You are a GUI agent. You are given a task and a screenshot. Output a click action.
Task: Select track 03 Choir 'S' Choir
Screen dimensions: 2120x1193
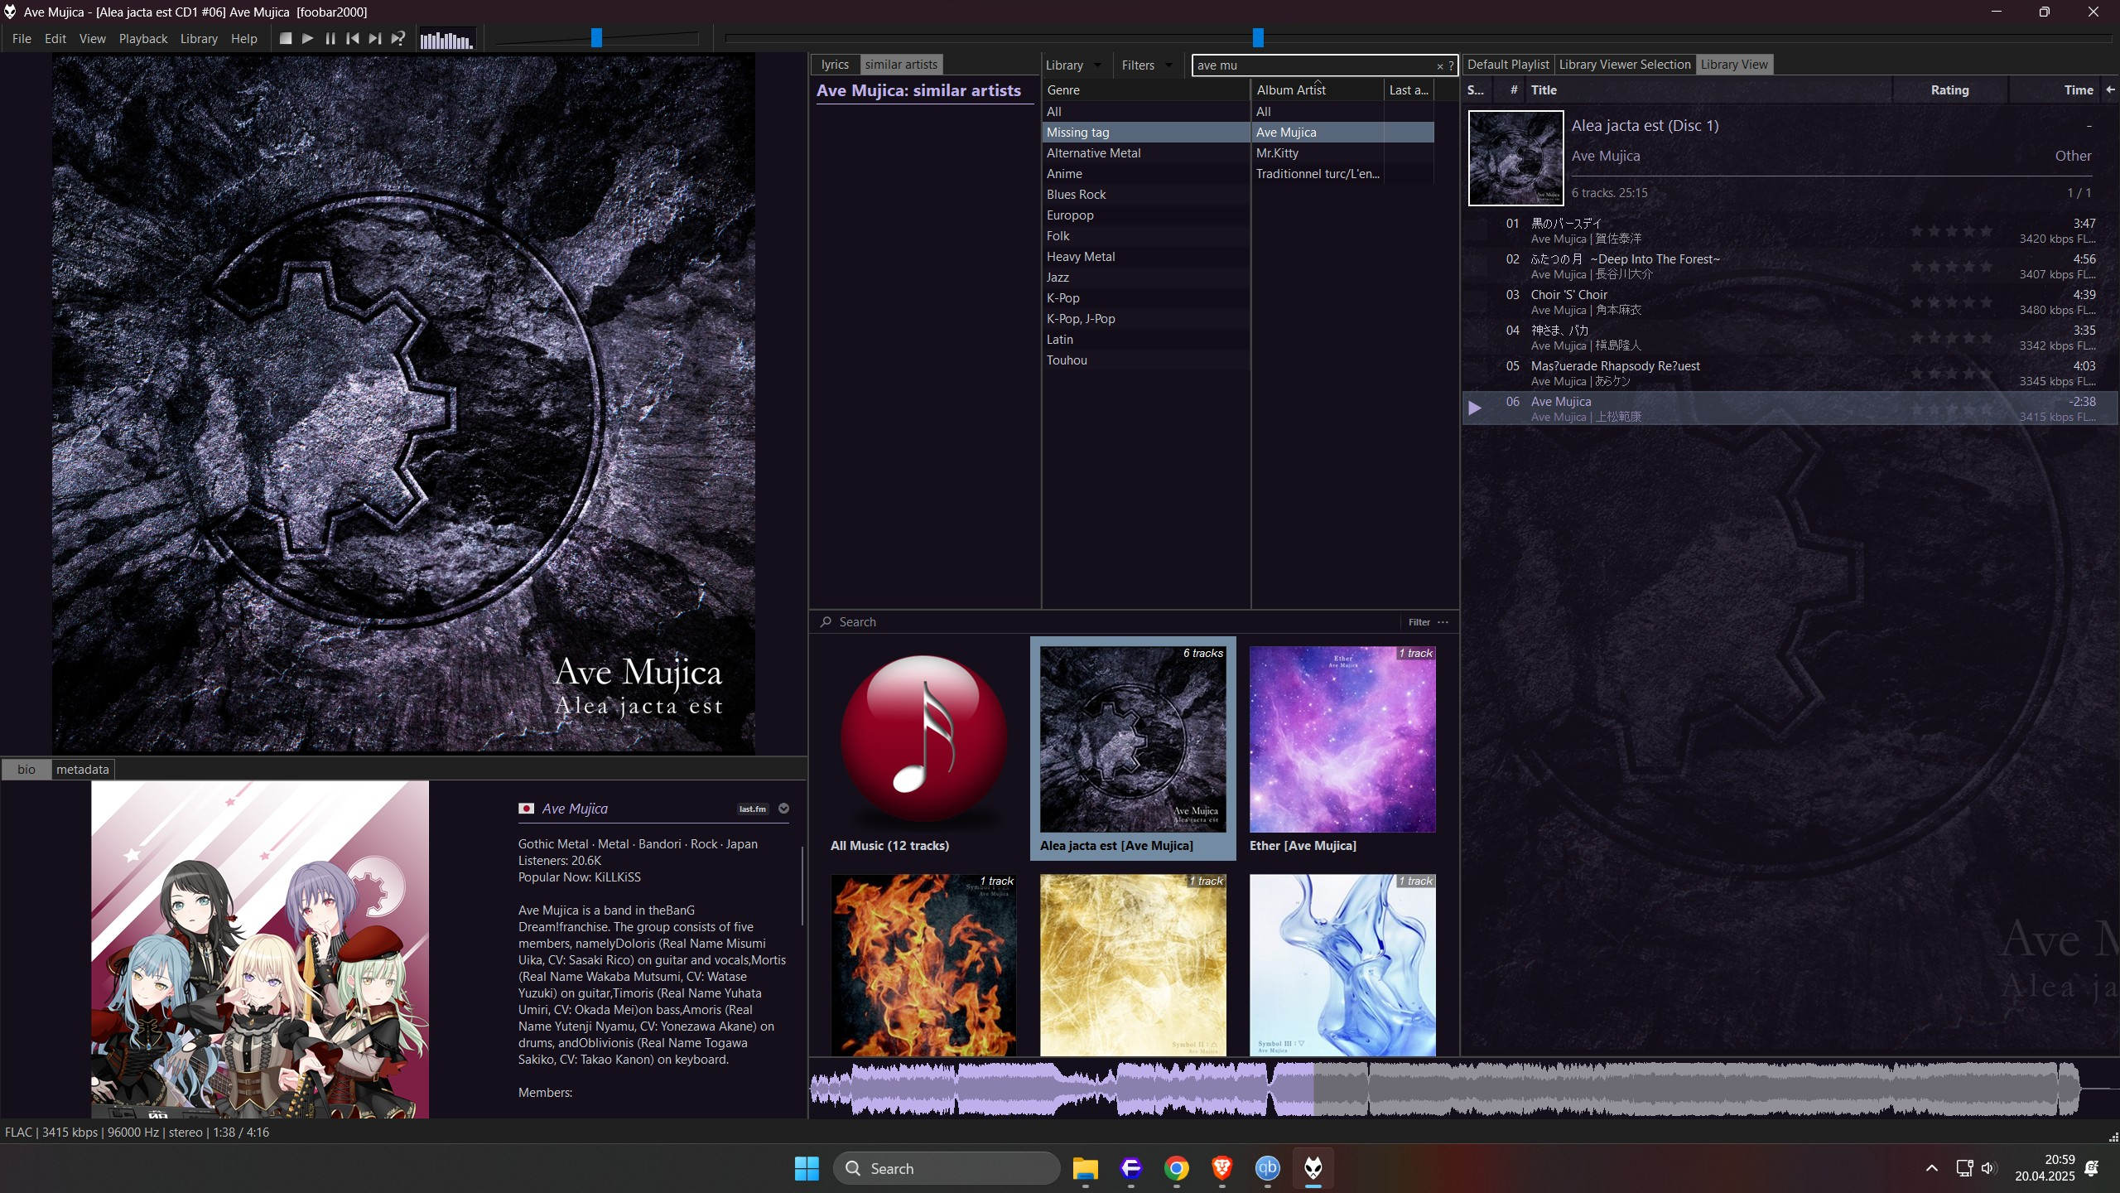(x=1790, y=302)
